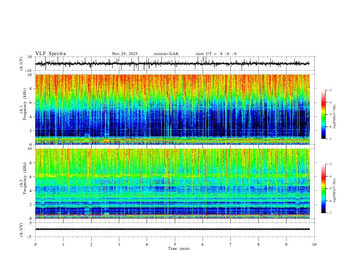This screenshot has width=354, height=274.
Task: Click the 'Time (min)' axis label
Action: click(179, 248)
